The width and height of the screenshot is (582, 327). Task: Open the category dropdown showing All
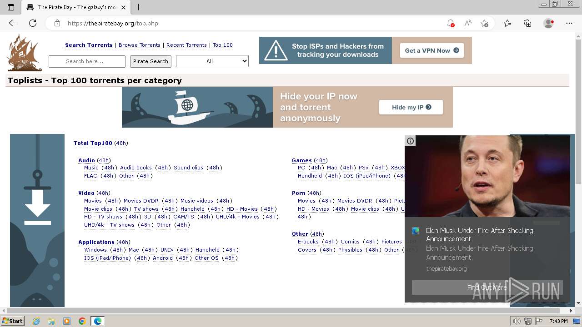(212, 61)
